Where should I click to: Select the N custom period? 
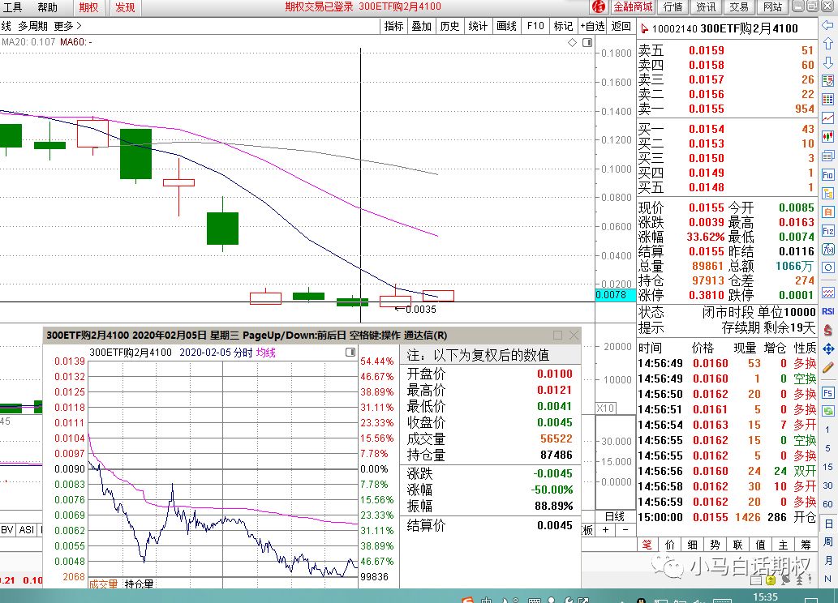tap(827, 579)
